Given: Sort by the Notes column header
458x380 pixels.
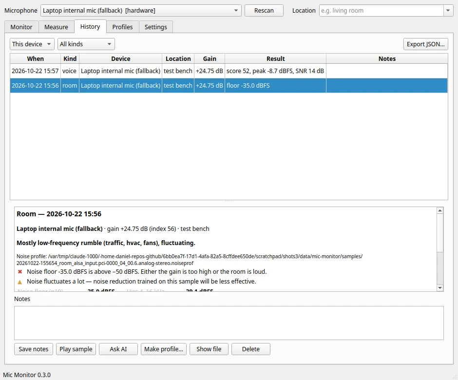Looking at the screenshot, I should pos(387,59).
